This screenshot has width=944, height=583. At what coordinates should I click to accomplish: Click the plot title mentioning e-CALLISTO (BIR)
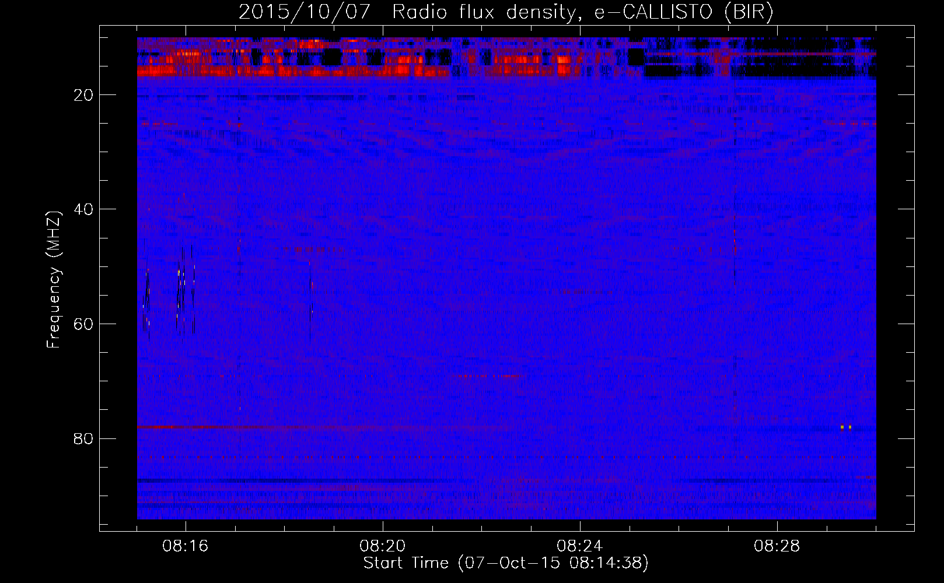point(506,12)
